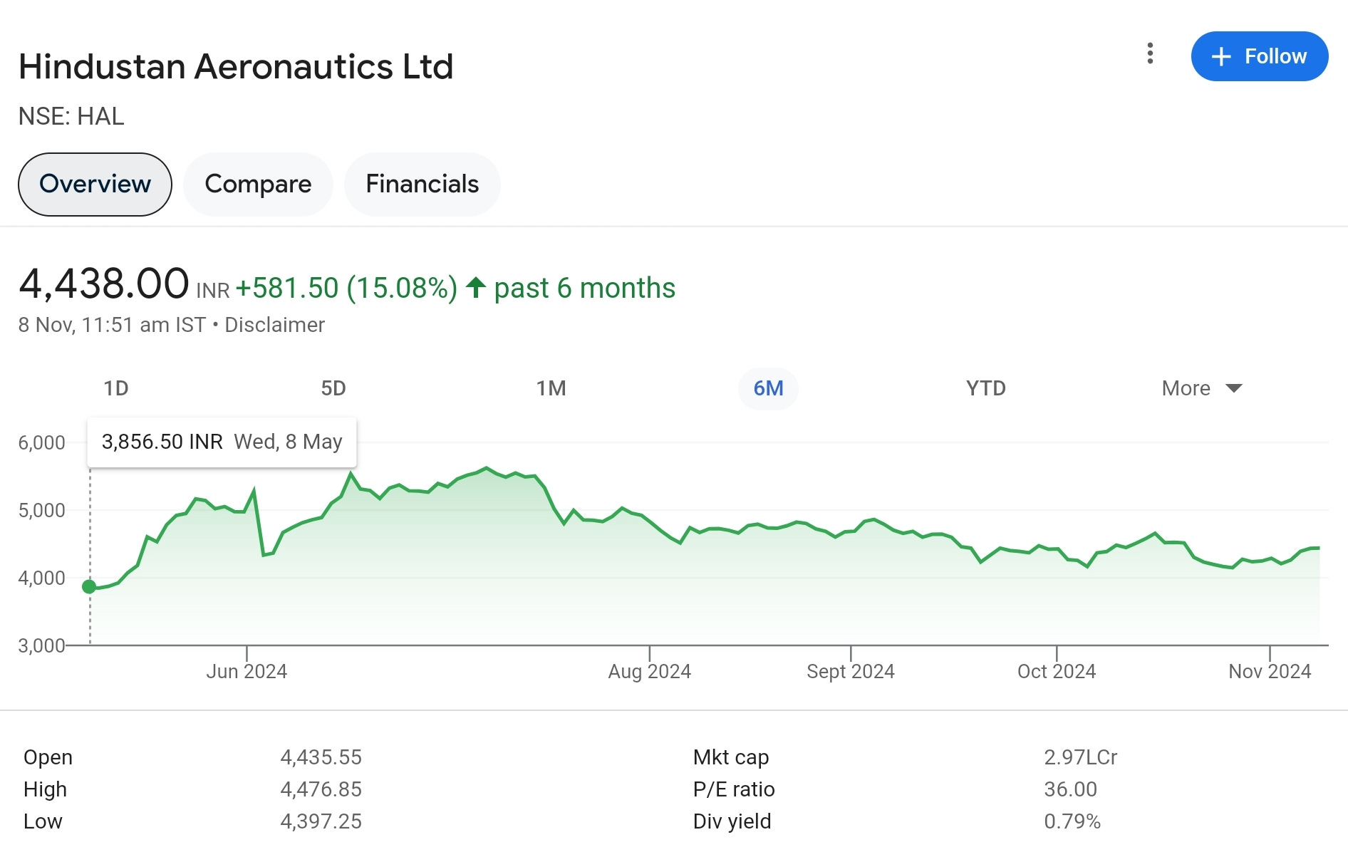This screenshot has width=1348, height=862.
Task: Show the 1D price range
Action: [x=116, y=388]
